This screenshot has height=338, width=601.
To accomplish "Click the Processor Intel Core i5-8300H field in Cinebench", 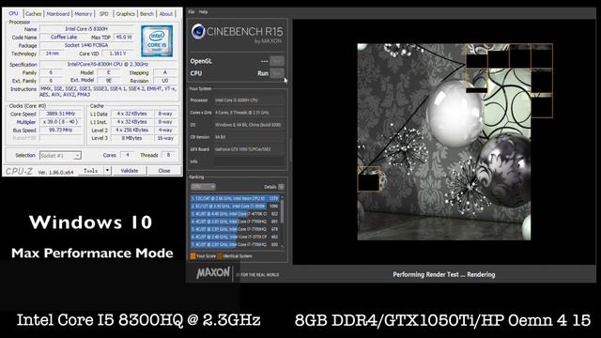I will [x=249, y=100].
